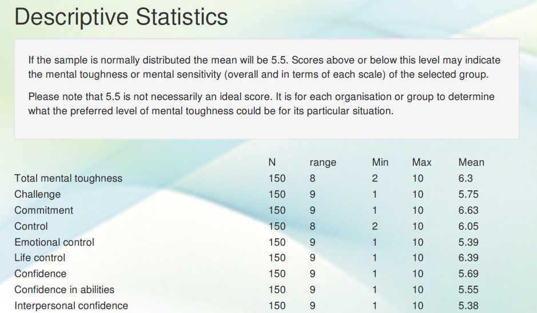Select the Confidence in abilities row label

64,290
